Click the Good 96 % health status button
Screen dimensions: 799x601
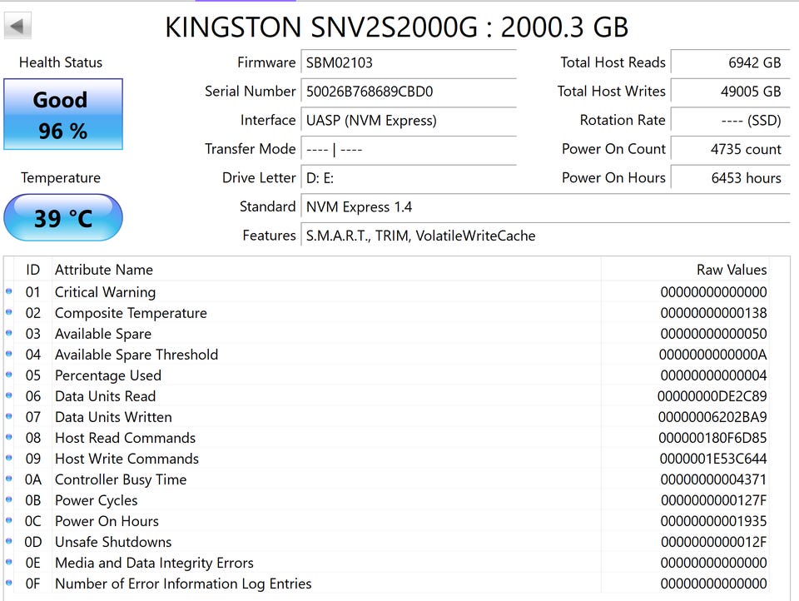click(x=63, y=114)
